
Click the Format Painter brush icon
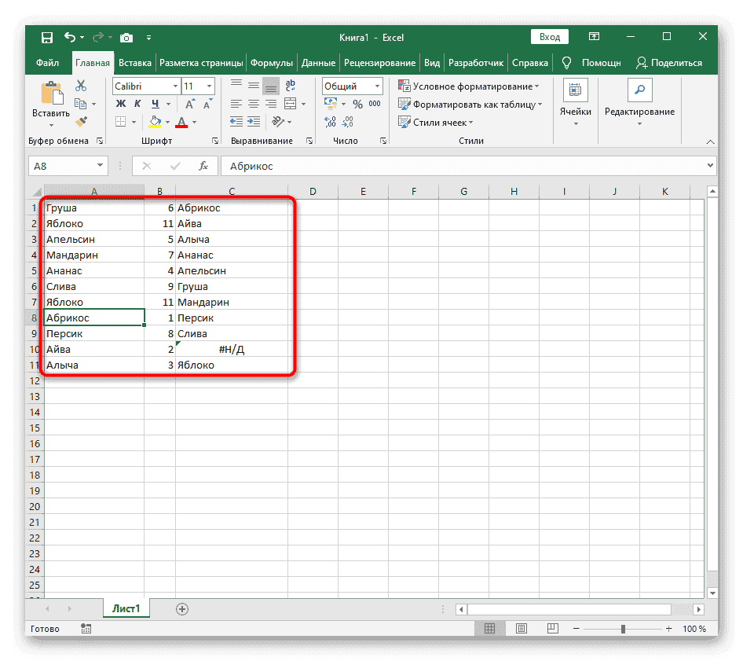[80, 121]
